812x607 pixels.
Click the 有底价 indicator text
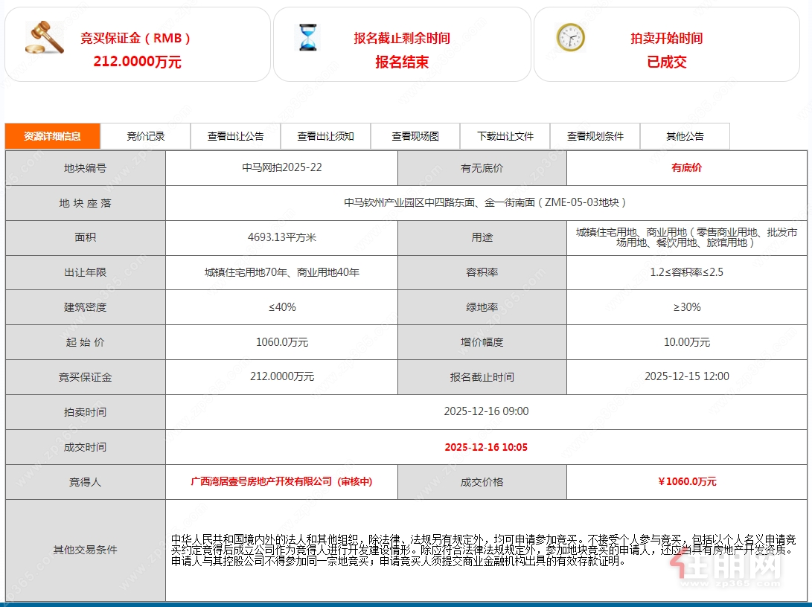(x=686, y=167)
